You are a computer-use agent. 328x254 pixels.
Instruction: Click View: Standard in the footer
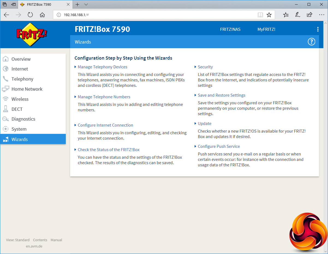coord(18,240)
